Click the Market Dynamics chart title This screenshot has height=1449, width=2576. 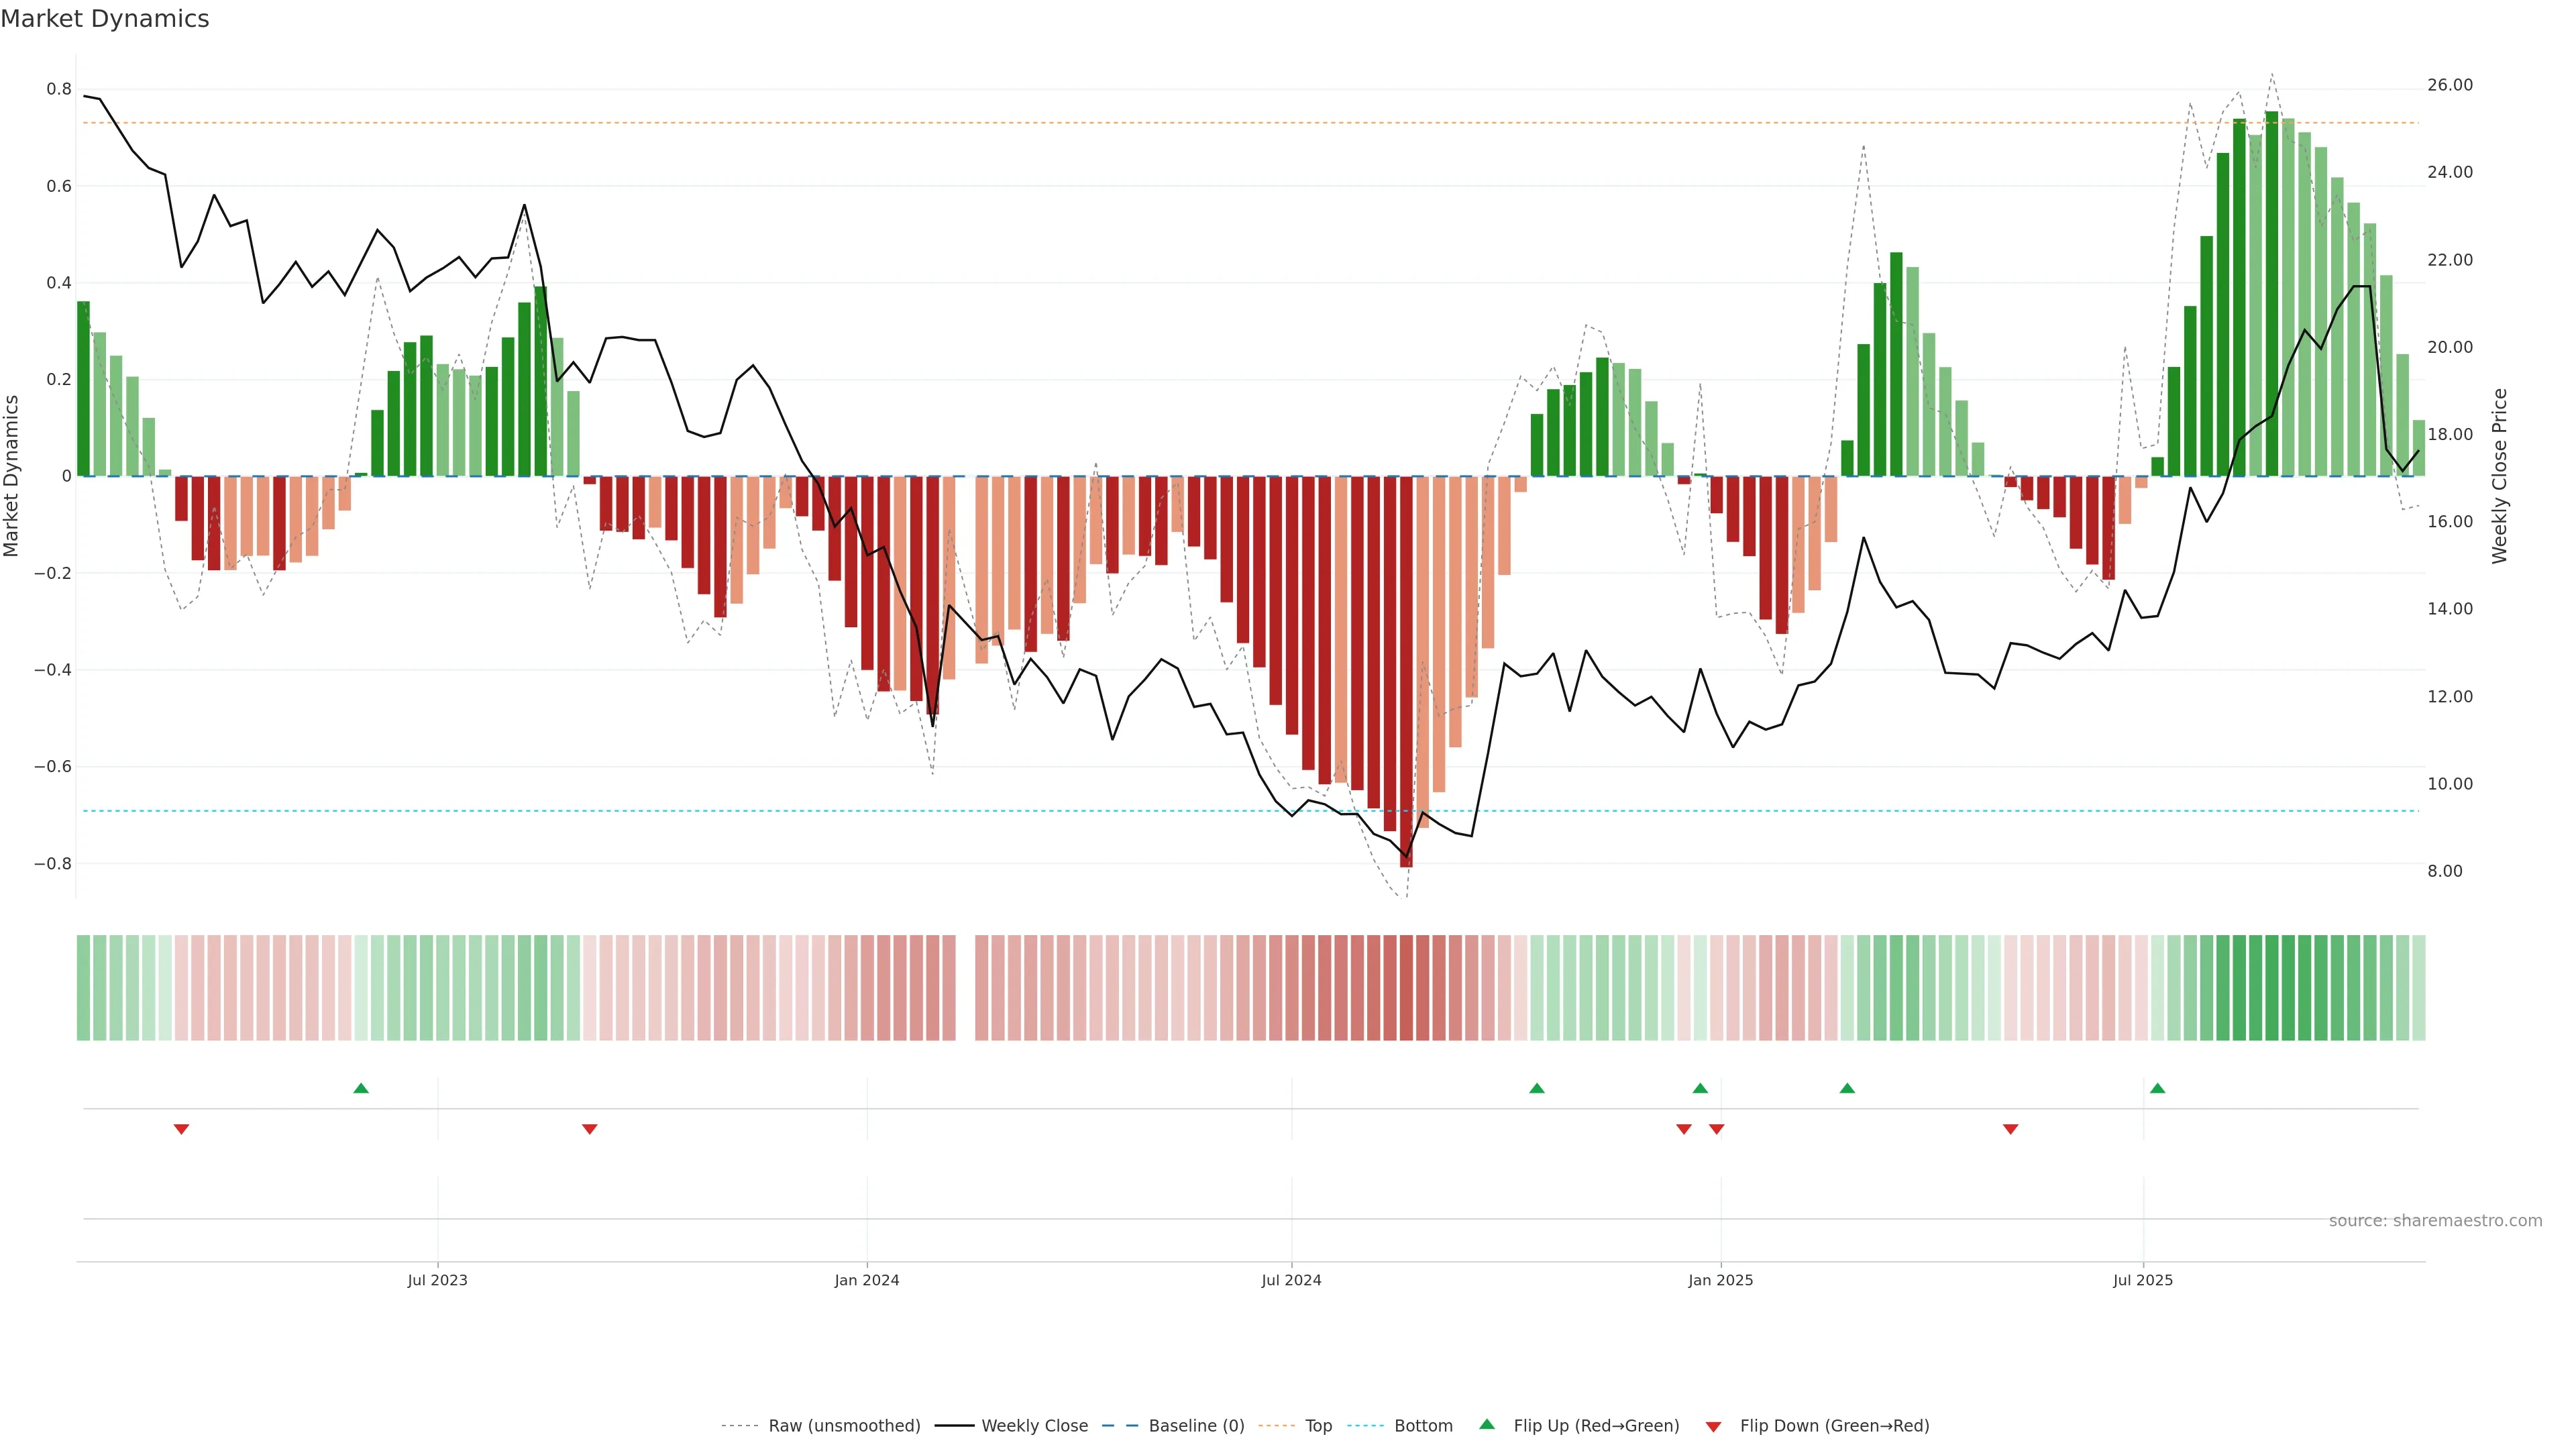pos(105,19)
